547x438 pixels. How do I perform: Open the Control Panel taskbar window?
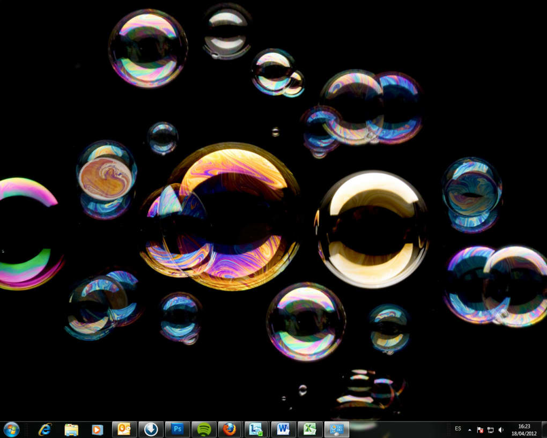click(x=337, y=429)
